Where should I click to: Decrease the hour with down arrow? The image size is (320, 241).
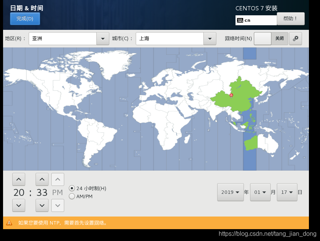point(19,205)
